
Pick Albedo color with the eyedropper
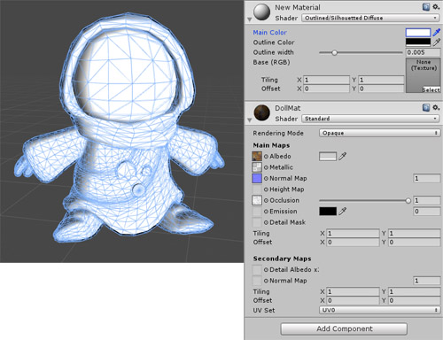click(342, 156)
